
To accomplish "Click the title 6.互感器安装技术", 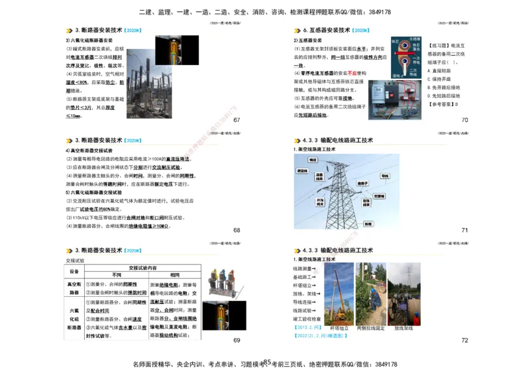I will pos(327,30).
